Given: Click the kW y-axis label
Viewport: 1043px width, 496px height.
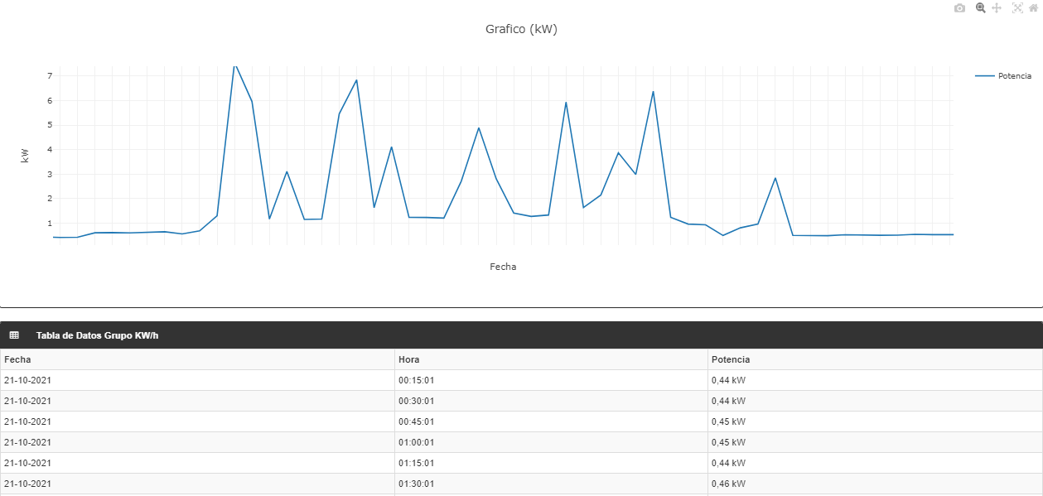Looking at the screenshot, I should (x=25, y=155).
